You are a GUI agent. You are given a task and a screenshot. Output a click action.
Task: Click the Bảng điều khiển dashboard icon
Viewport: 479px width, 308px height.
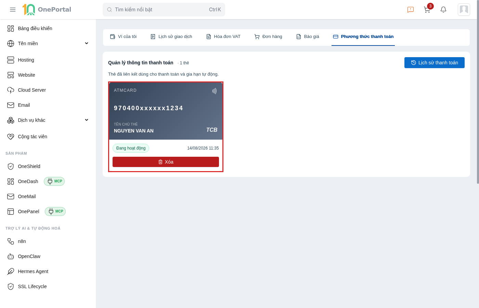coord(11,28)
